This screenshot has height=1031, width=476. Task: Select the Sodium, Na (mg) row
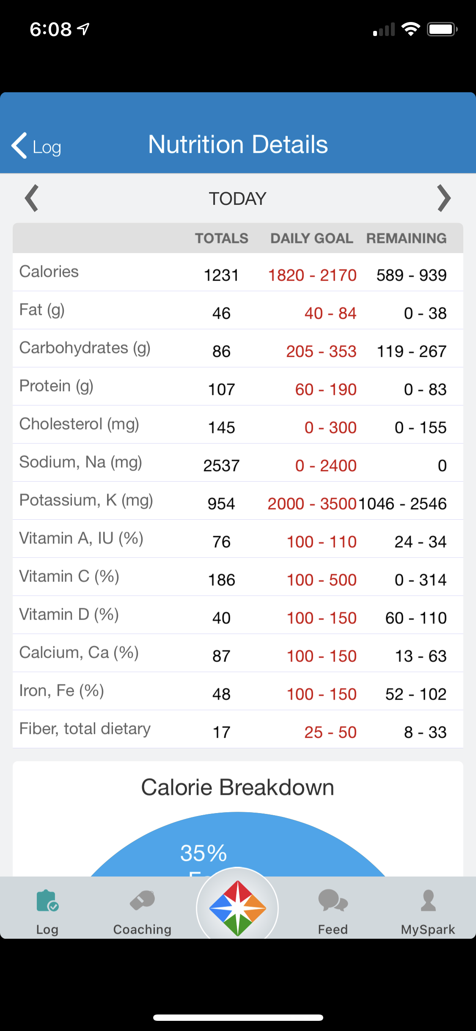238,463
